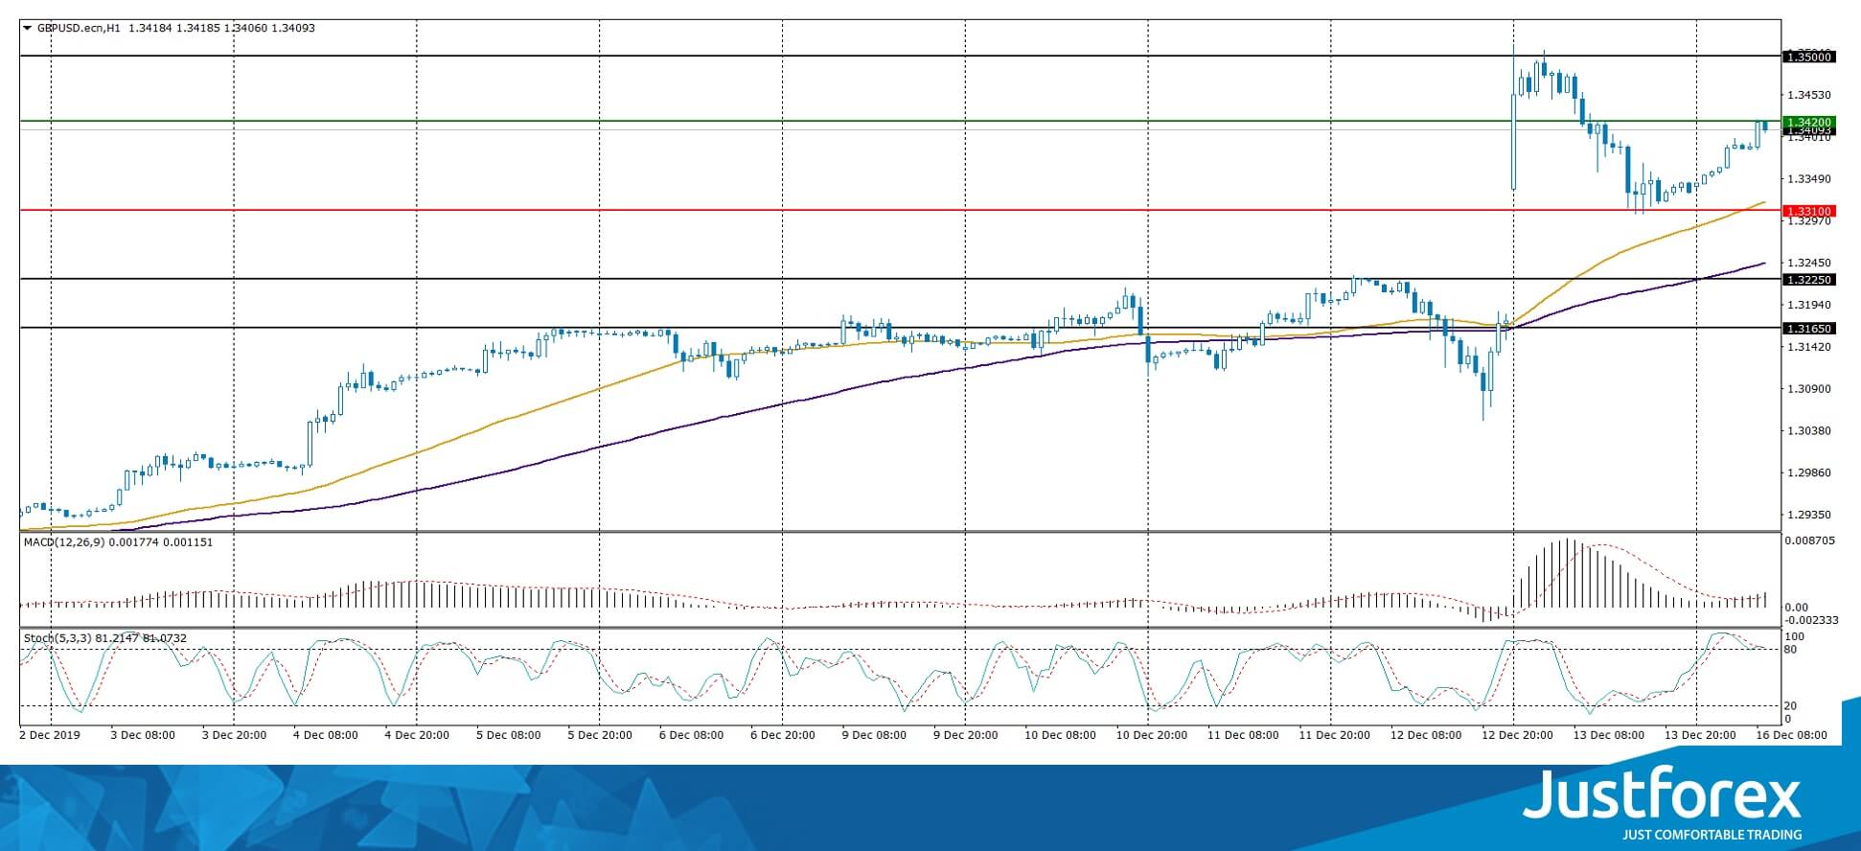Click the 1.32970 price axis value
1861x851 pixels.
1809,221
